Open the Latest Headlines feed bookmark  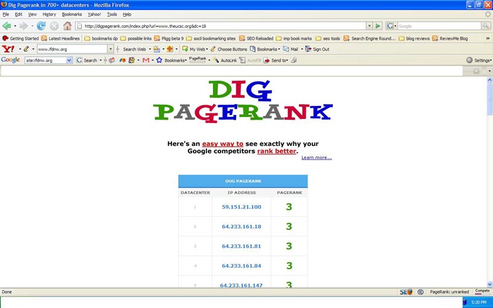click(x=60, y=38)
